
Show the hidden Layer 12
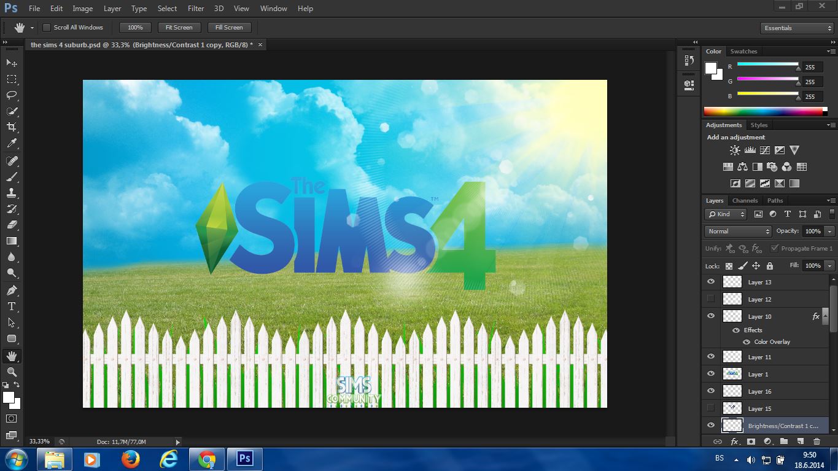711,299
